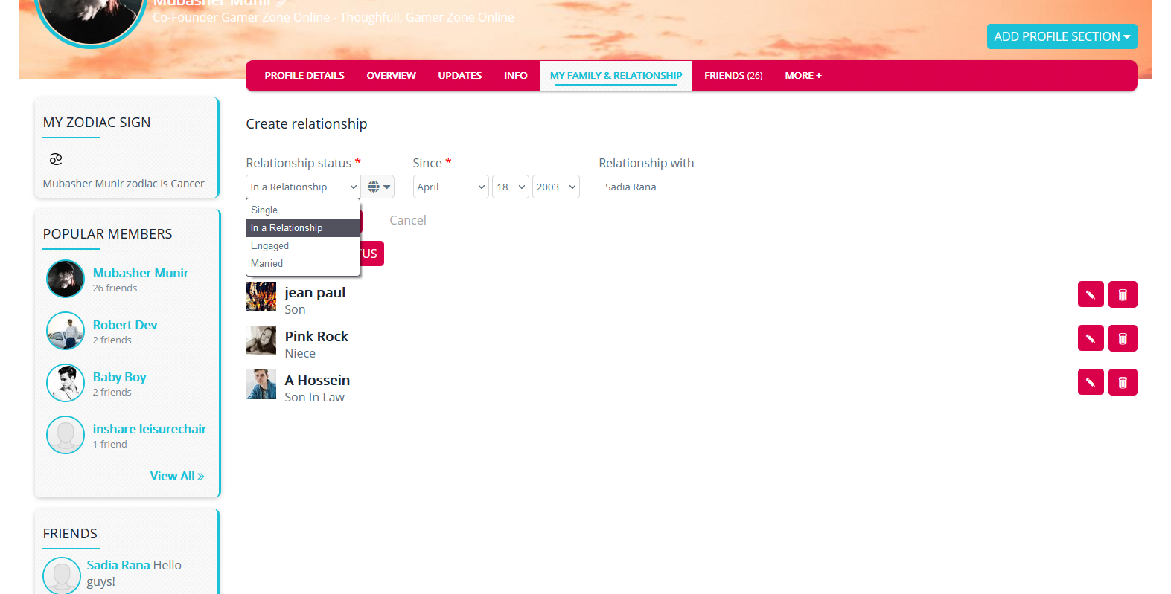Viewport: 1171px width, 594px height.
Task: Open the April month dropdown
Action: 450,187
